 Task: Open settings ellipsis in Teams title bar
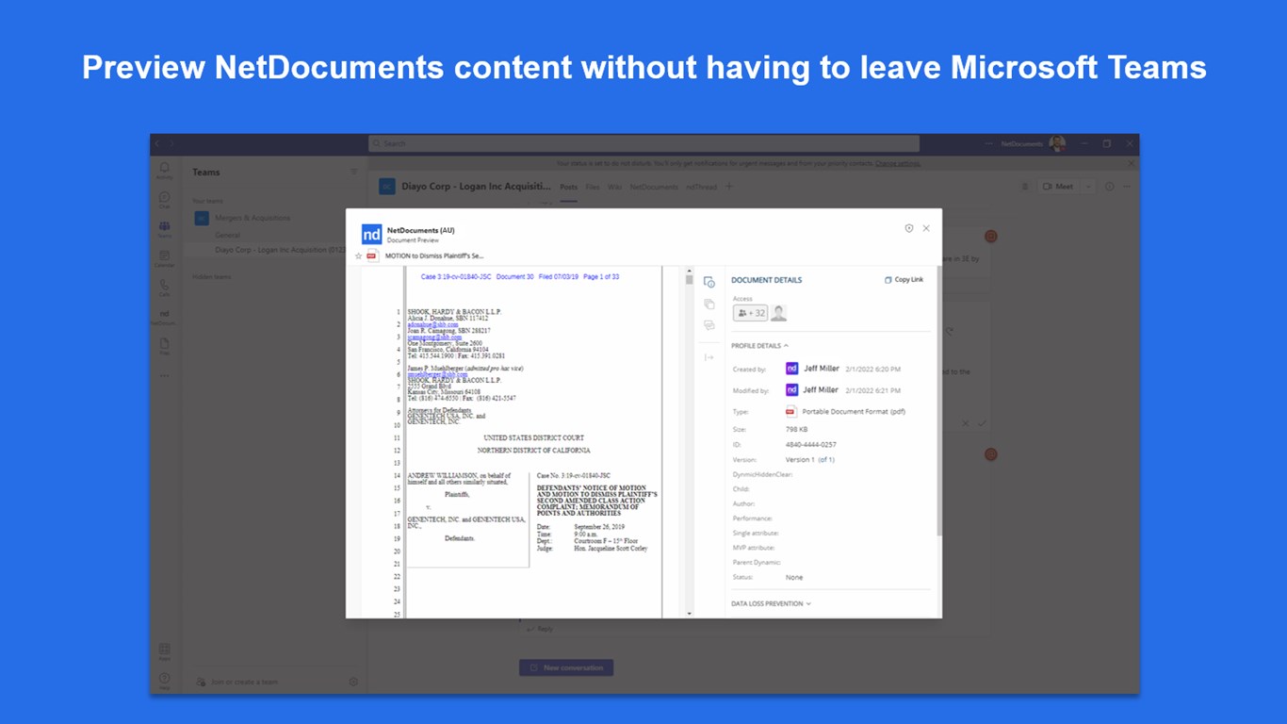pos(989,143)
